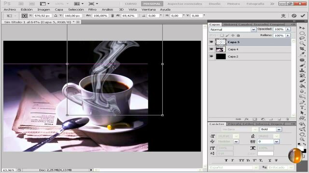Select the Magic Wand tool
The image size is (309, 173).
302,43
